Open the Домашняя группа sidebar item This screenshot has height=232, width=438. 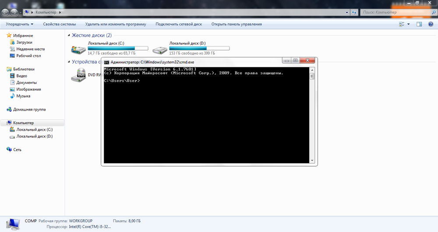29,109
